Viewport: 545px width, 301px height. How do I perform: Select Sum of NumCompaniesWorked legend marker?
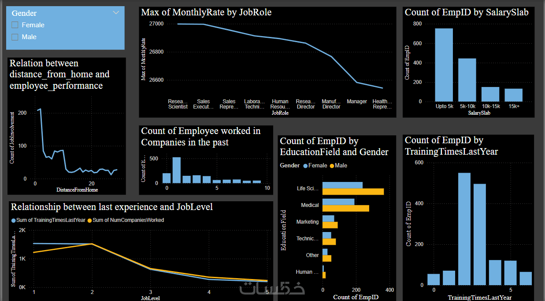coord(89,220)
